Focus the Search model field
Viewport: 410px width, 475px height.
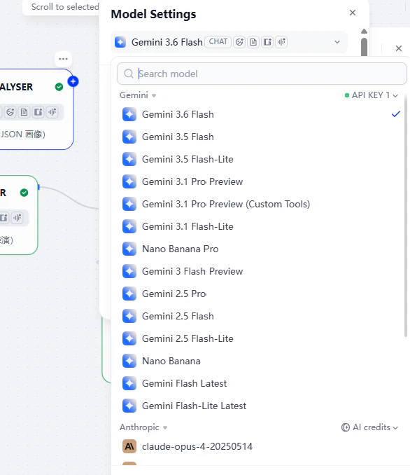point(262,74)
